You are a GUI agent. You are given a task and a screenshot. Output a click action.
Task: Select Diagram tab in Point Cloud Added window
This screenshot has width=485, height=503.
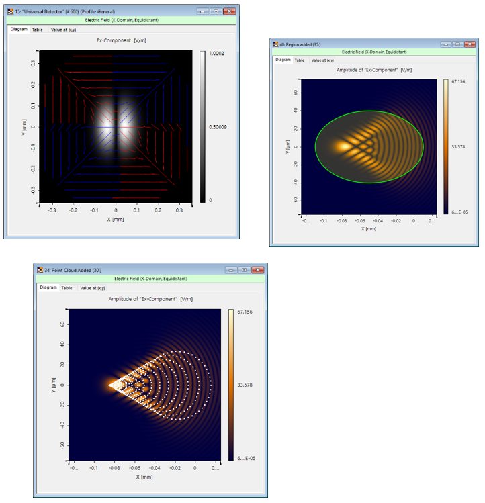[x=48, y=288]
